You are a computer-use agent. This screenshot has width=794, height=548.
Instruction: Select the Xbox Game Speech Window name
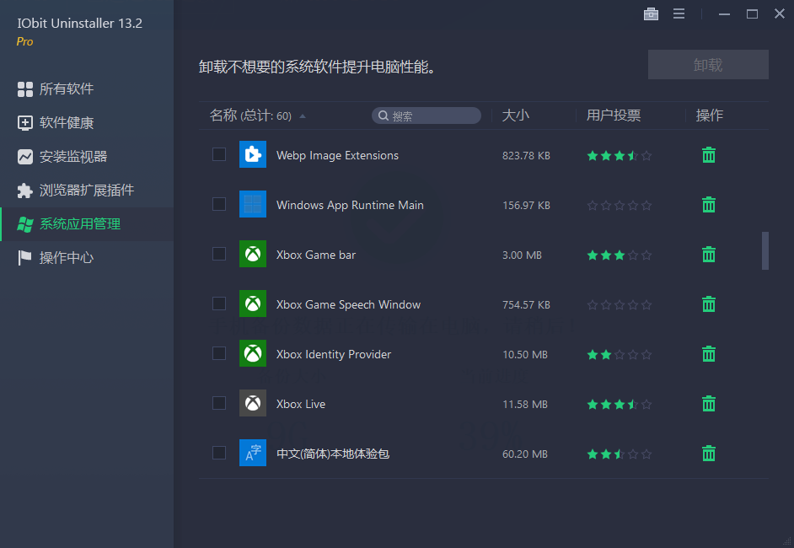(x=348, y=304)
